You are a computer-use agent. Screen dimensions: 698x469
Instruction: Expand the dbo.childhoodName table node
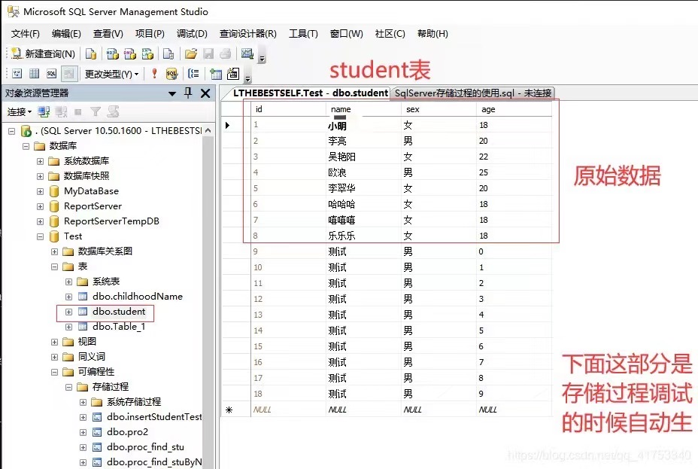[68, 297]
